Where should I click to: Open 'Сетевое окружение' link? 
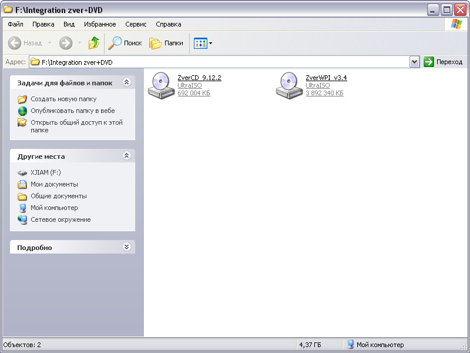(x=61, y=219)
